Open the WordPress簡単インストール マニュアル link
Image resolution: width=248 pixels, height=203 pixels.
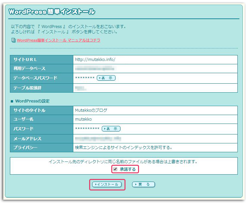(x=58, y=40)
